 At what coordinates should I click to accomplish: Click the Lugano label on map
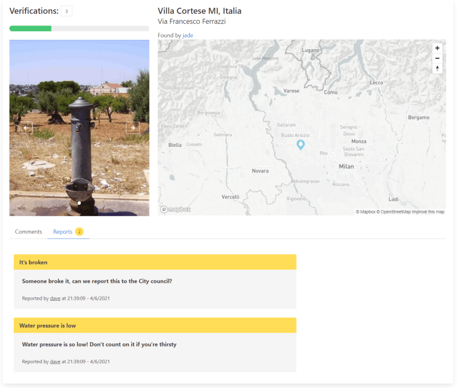pos(310,50)
